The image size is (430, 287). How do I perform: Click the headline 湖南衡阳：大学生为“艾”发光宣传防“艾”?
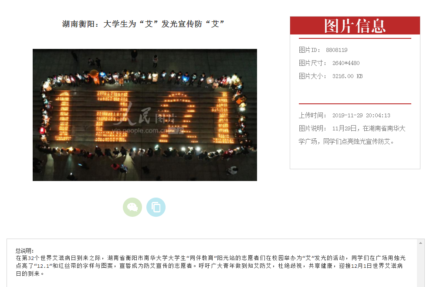pos(143,24)
